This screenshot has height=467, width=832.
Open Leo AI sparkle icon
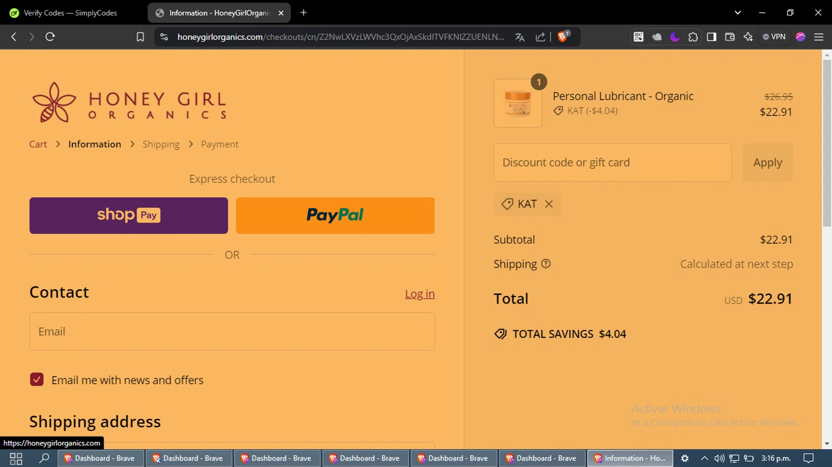tap(748, 37)
